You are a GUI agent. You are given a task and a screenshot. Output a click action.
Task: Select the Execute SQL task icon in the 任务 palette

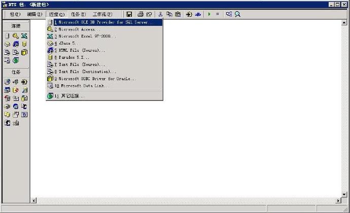(x=16, y=90)
